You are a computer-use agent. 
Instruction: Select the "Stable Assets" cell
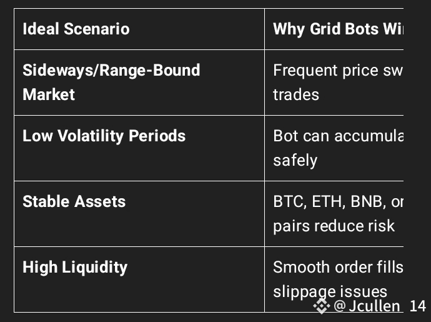[74, 201]
